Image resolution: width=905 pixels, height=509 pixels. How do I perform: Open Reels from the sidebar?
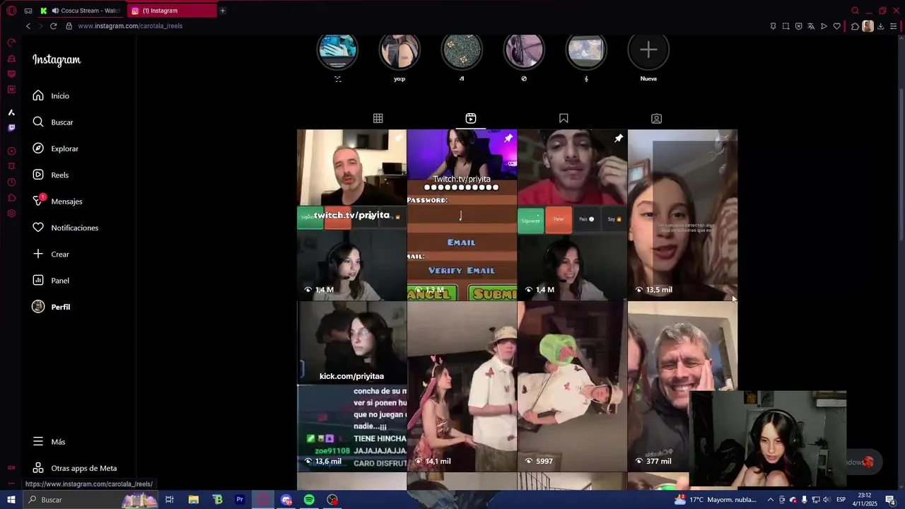pyautogui.click(x=50, y=175)
